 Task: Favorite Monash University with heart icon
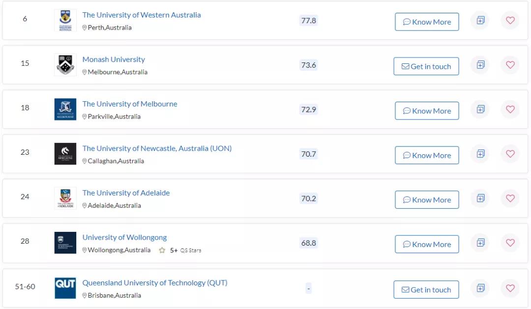coord(510,65)
